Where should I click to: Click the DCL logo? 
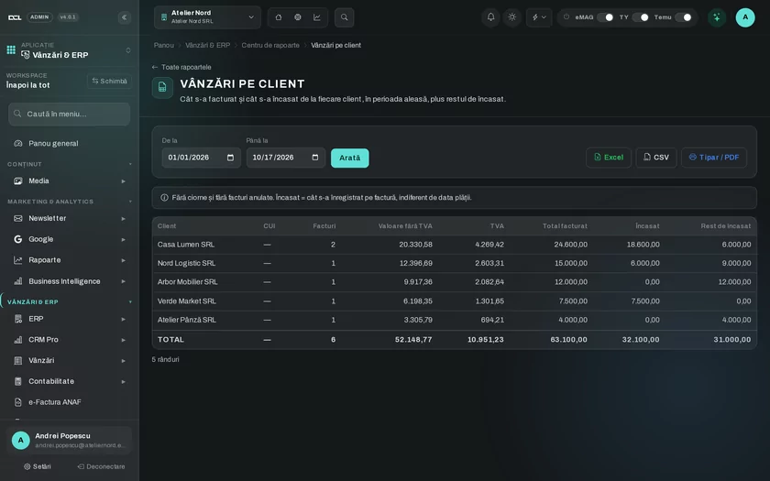click(15, 17)
